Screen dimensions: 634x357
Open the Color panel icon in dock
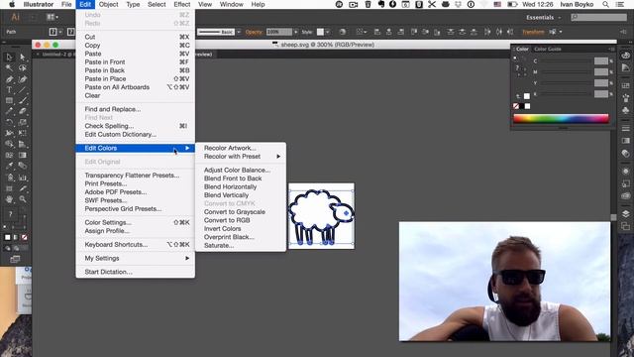[625, 56]
